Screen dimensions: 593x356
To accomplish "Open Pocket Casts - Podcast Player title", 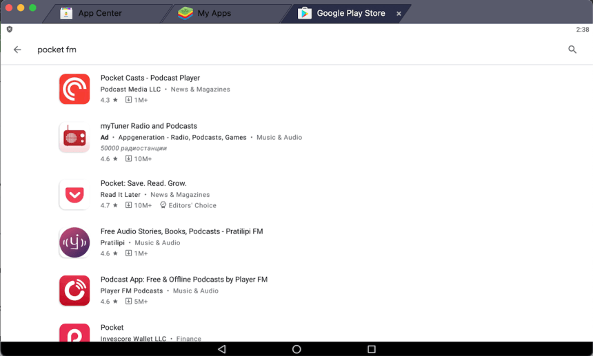I will [150, 78].
